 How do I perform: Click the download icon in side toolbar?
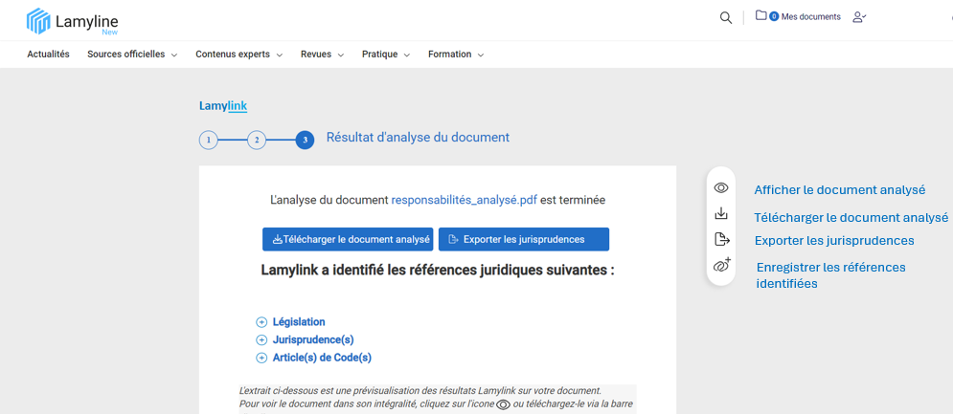pos(721,213)
